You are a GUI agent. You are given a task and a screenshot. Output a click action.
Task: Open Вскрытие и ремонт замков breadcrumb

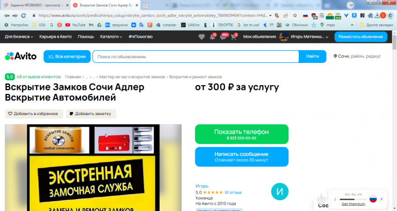click(195, 77)
